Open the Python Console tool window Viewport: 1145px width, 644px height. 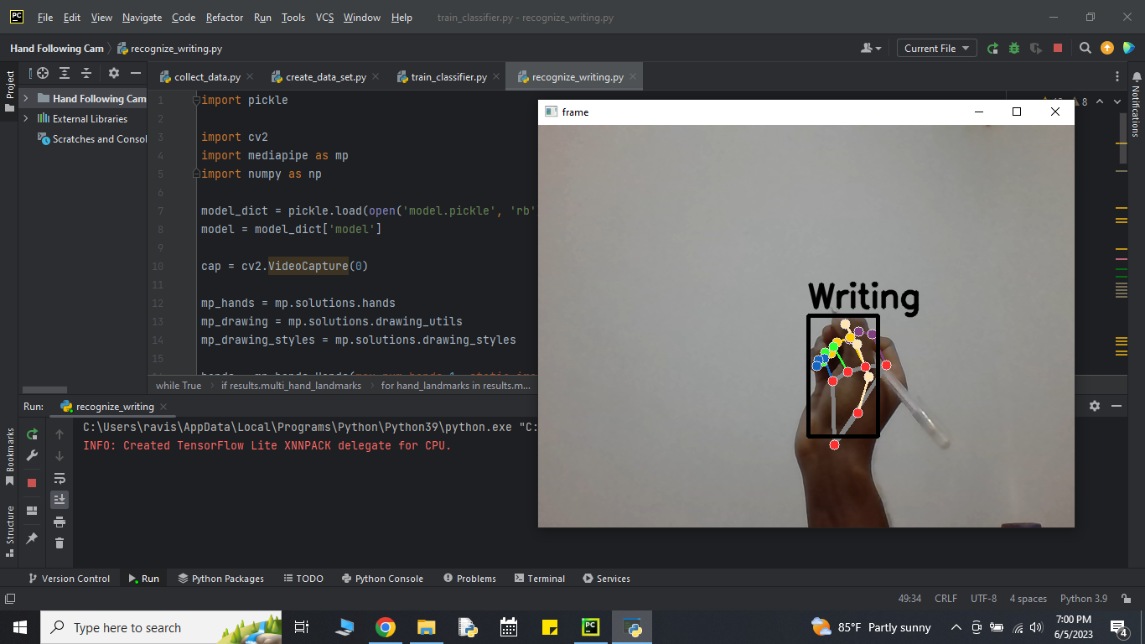pyautogui.click(x=382, y=579)
